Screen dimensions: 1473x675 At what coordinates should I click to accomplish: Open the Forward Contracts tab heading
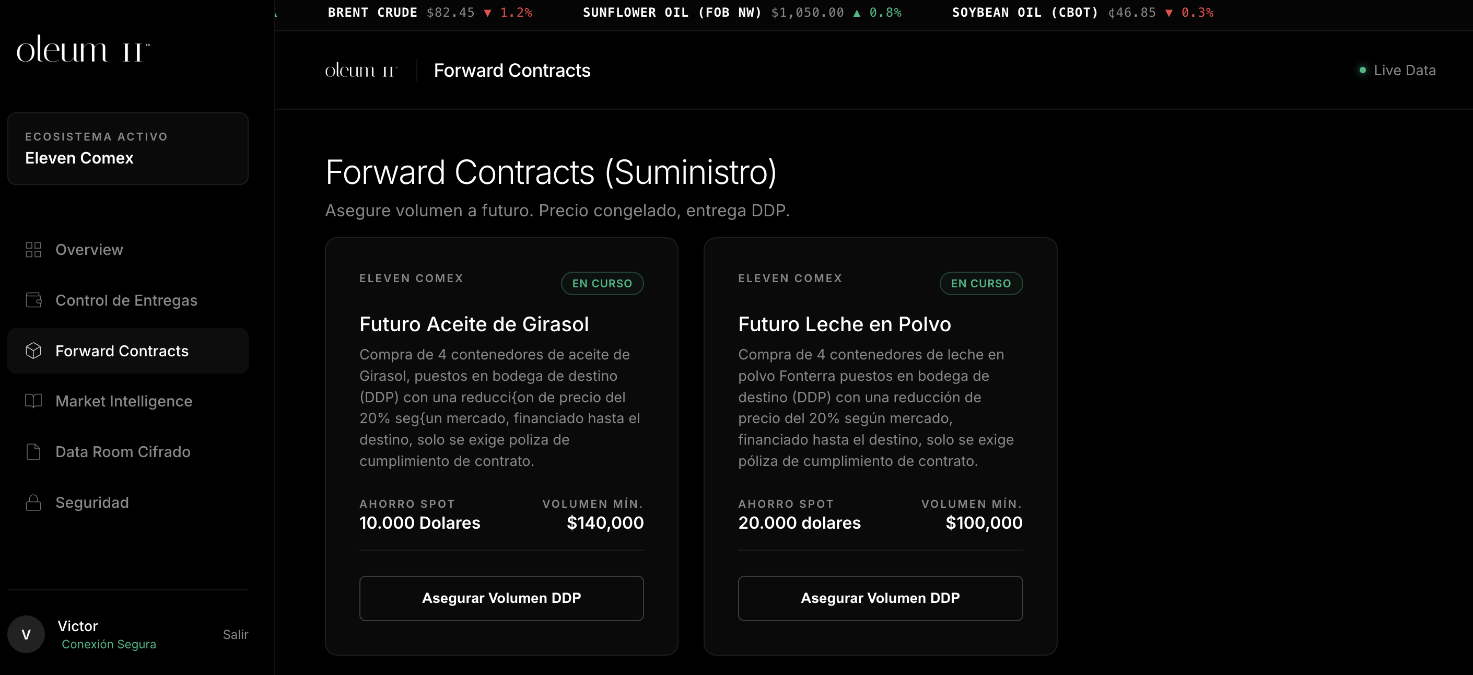[512, 70]
